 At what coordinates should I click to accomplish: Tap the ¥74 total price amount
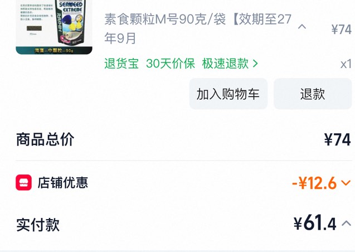337,140
